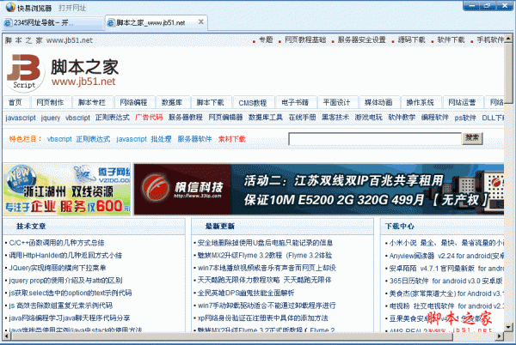The height and width of the screenshot is (345, 516).
Task: Open the 首页 navigation tab
Action: 15,102
